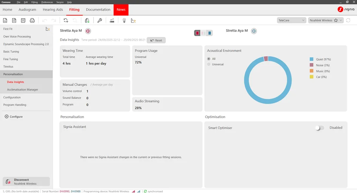This screenshot has width=357, height=193.
Task: Click the document page toolbar icon
Action: tap(14, 20)
